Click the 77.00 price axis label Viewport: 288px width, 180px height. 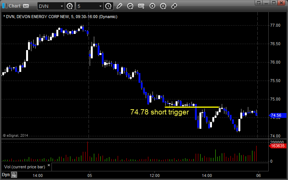click(276, 25)
